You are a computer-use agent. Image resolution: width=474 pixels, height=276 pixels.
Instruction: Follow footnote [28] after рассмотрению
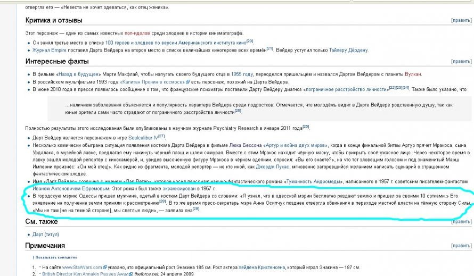[x=162, y=202]
